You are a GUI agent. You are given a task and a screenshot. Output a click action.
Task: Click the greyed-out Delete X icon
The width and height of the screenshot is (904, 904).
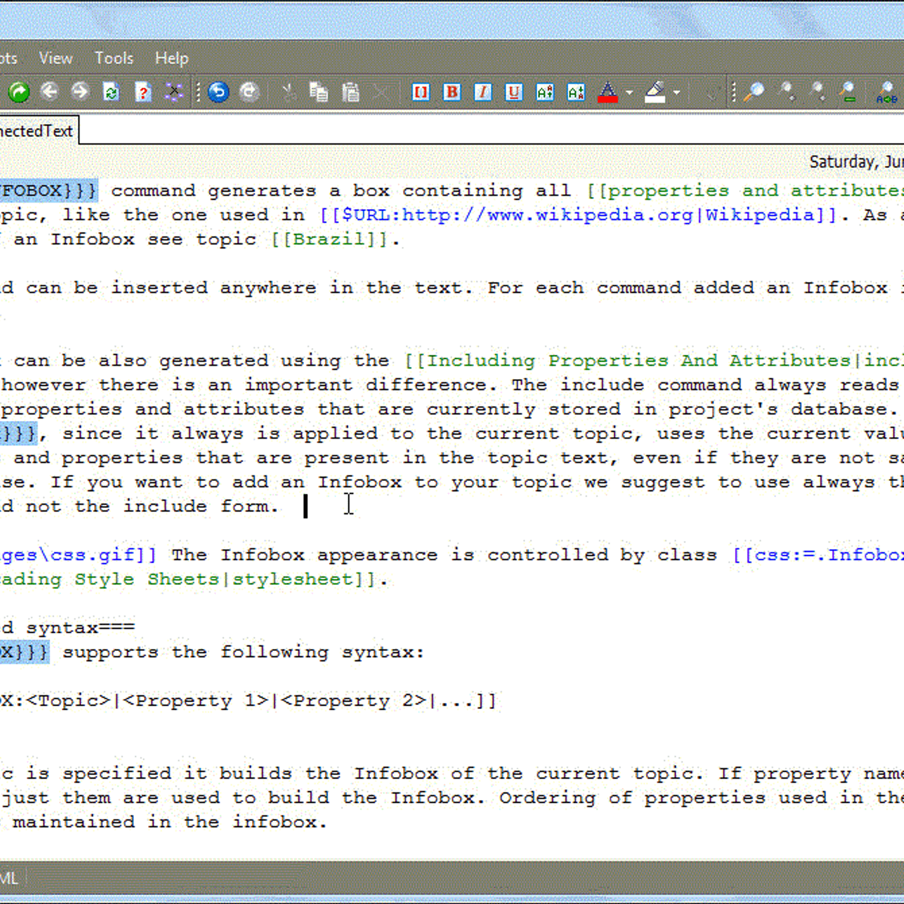[382, 92]
